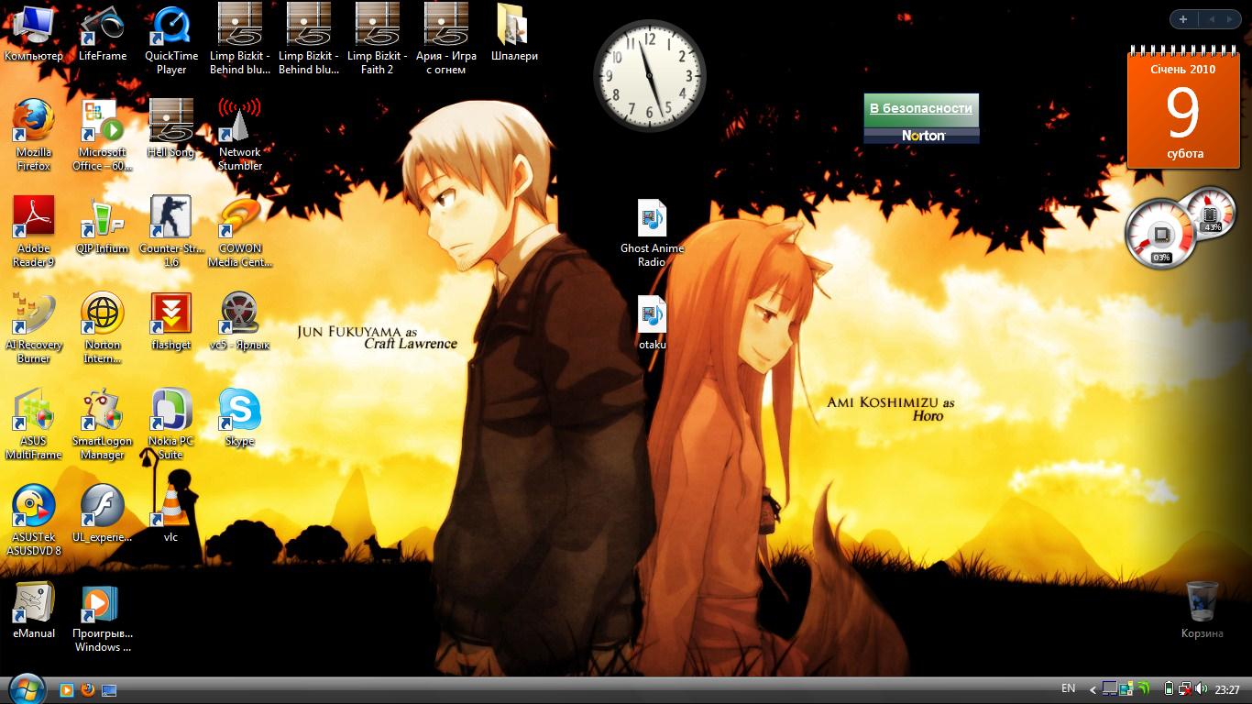Screen dimensions: 1252x704
Task: Click the analog clock gadget
Action: [650, 76]
